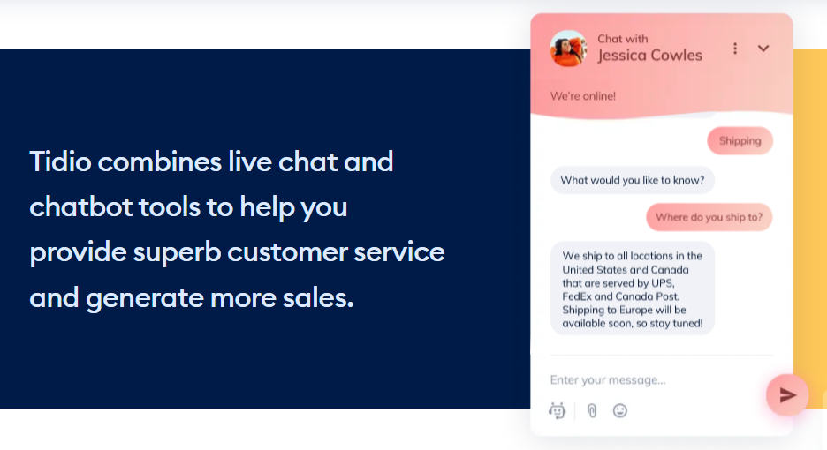The height and width of the screenshot is (450, 827).
Task: Select the 'Shipping' quick reply bubble
Action: (x=740, y=140)
